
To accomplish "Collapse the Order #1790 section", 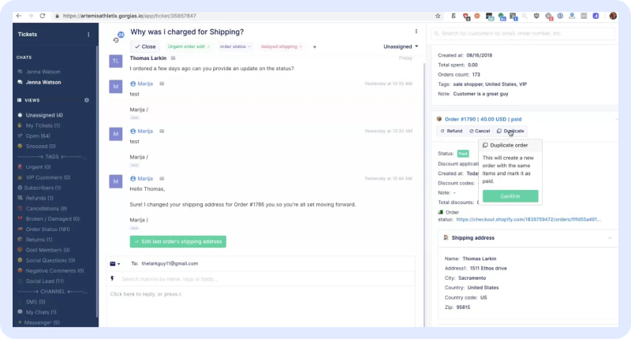I will point(616,119).
